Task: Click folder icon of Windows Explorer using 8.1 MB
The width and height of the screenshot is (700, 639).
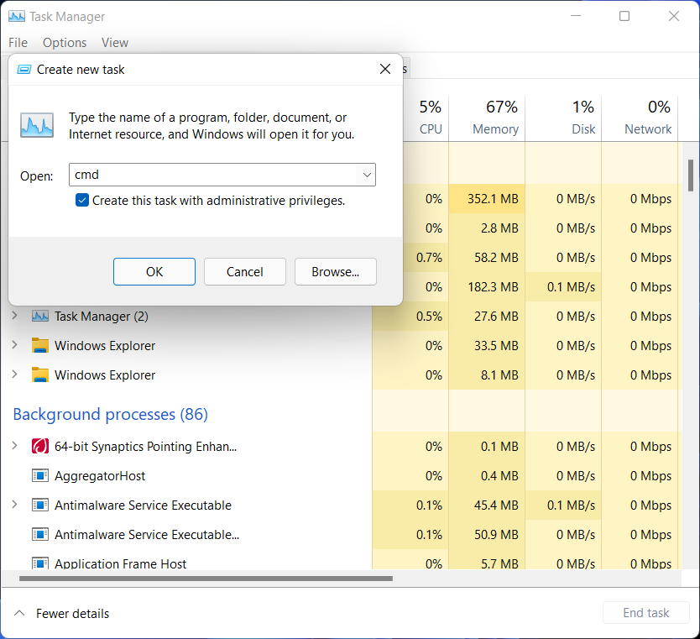Action: coord(40,375)
